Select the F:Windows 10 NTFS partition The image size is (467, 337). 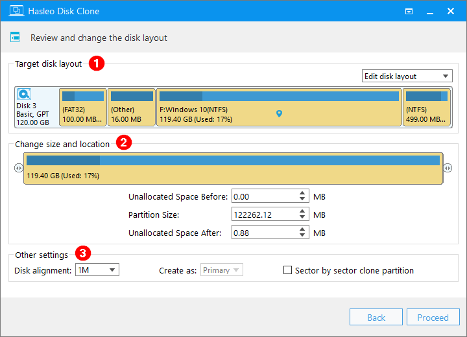coord(279,107)
